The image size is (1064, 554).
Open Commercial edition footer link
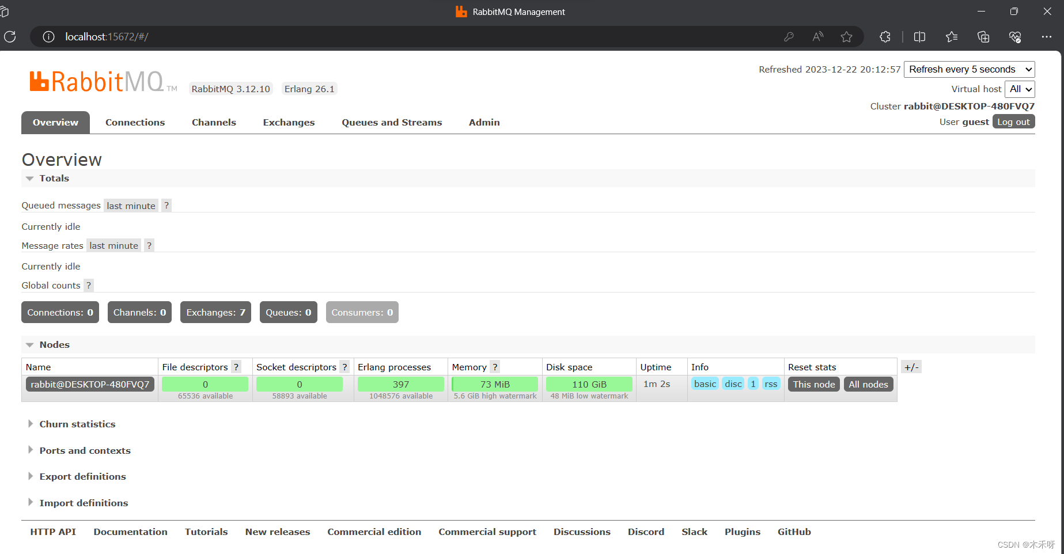pyautogui.click(x=374, y=532)
